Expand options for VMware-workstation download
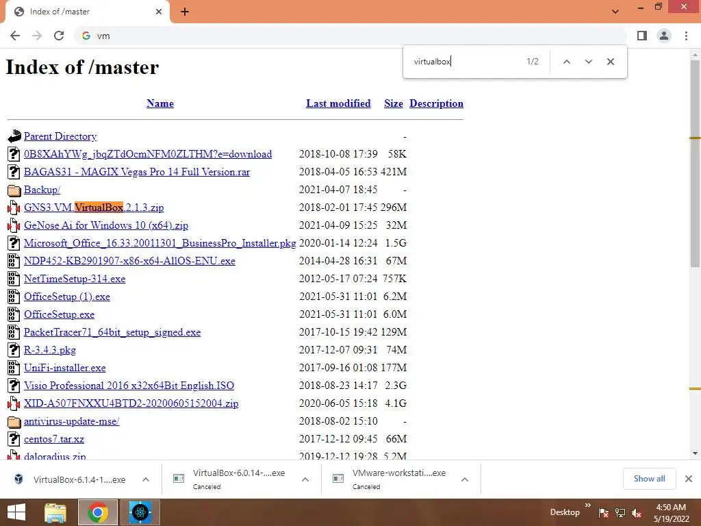 click(465, 479)
